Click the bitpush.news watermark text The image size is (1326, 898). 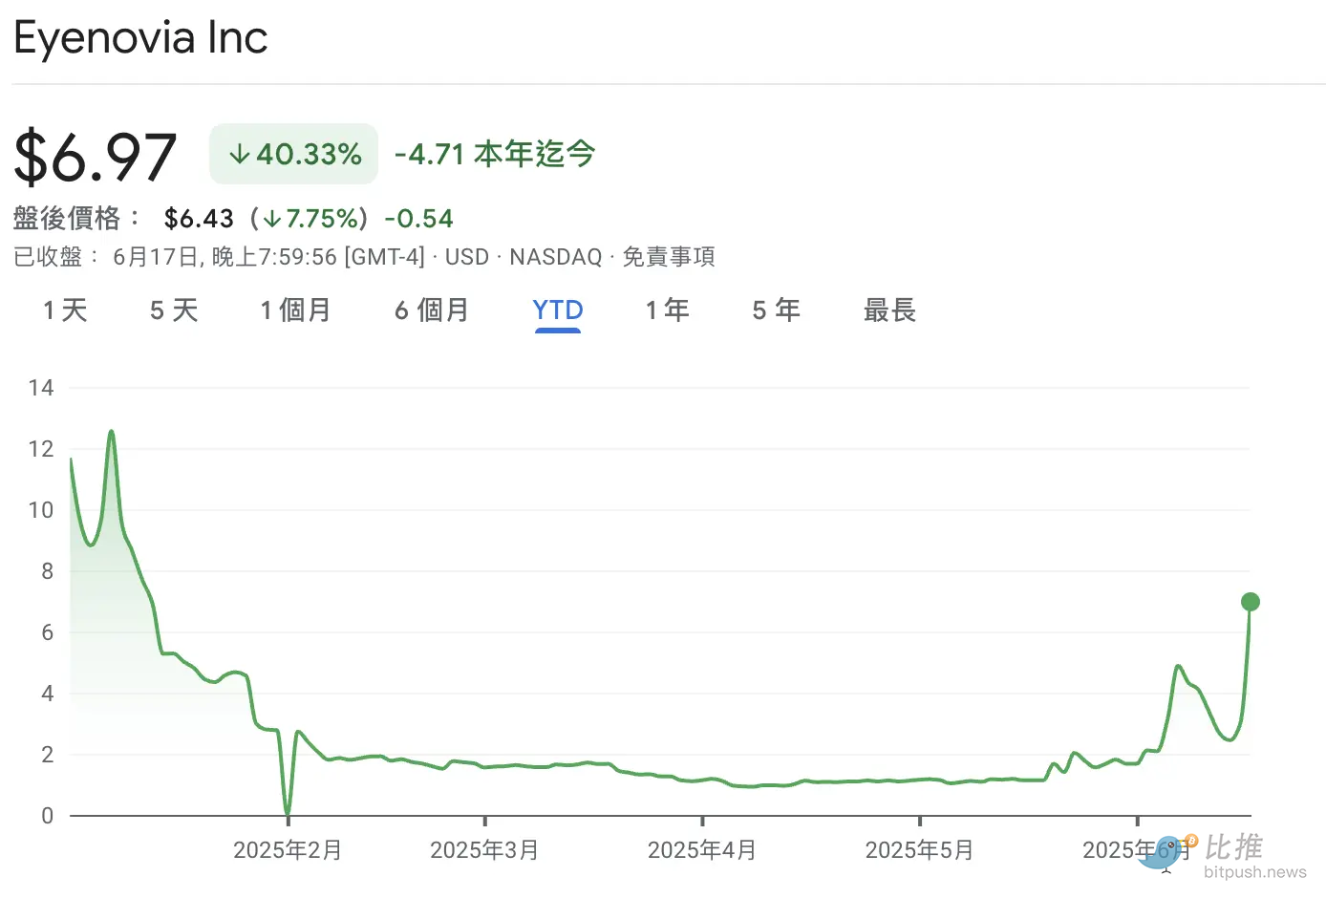tap(1254, 872)
